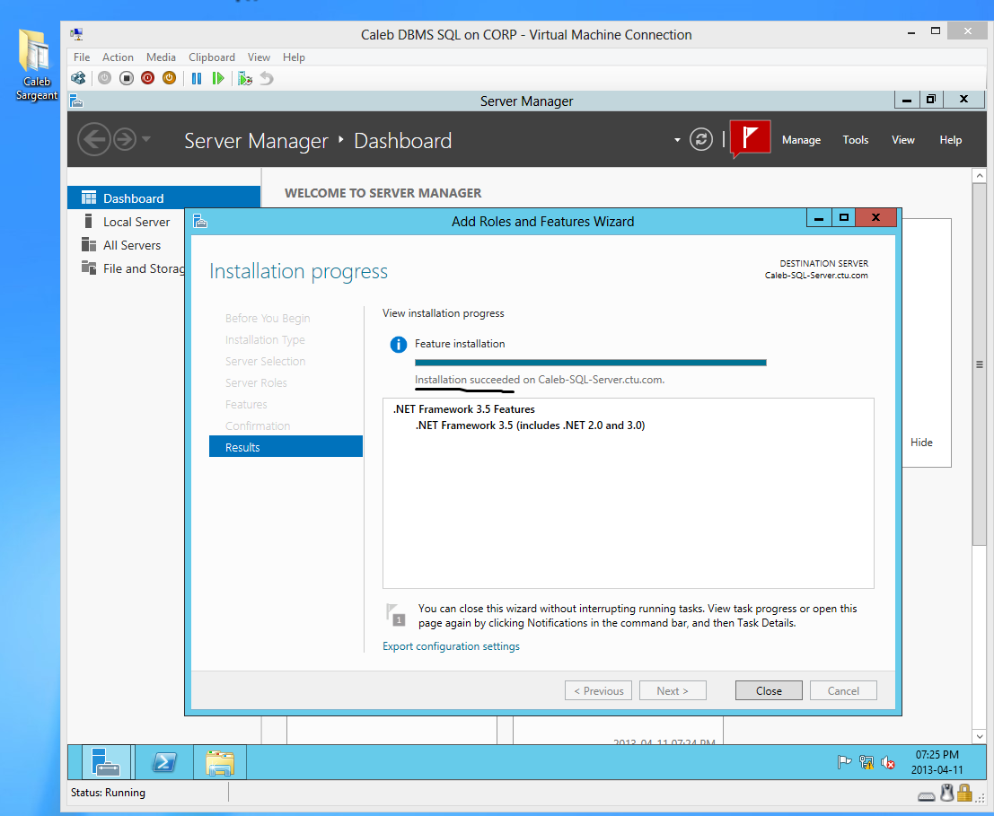Click the red Shut Down icon
The width and height of the screenshot is (994, 816).
pos(147,78)
